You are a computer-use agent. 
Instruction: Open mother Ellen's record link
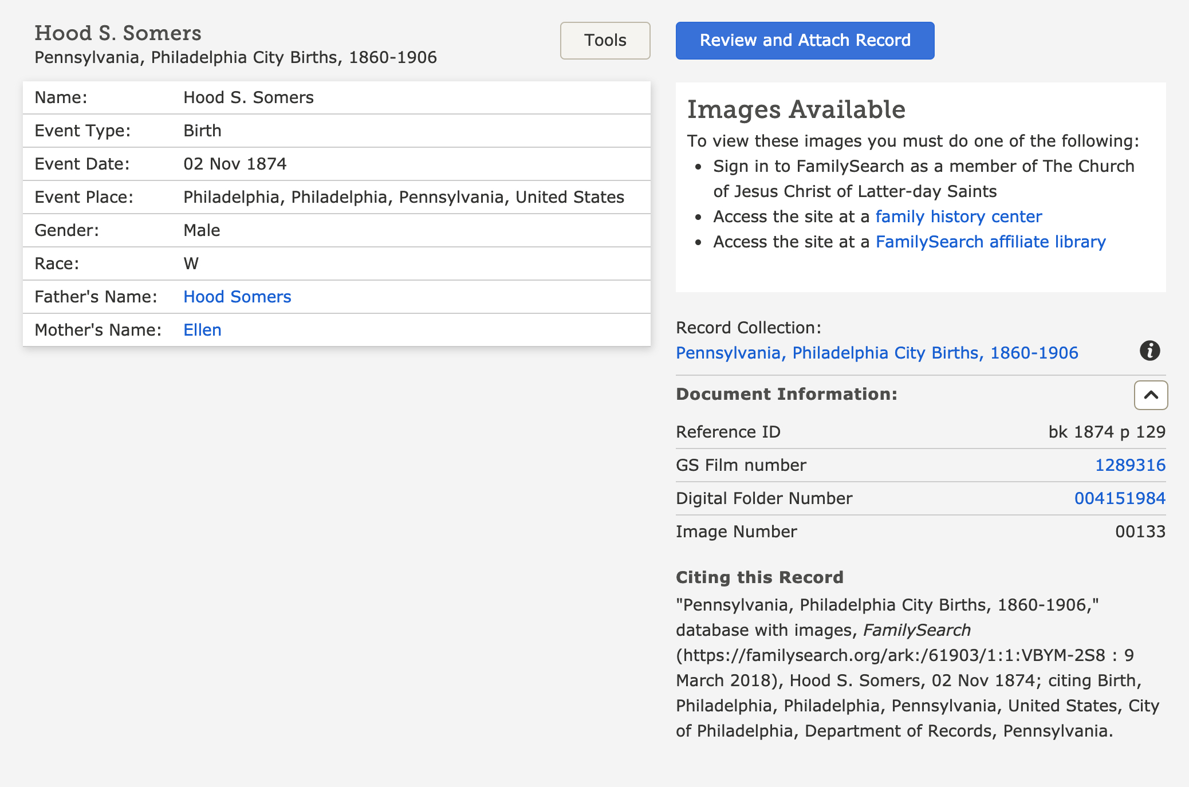202,330
